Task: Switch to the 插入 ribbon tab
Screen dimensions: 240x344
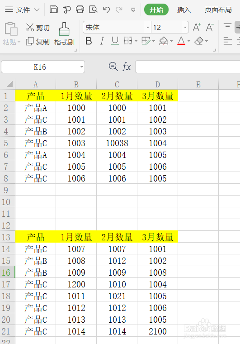Action: click(184, 10)
